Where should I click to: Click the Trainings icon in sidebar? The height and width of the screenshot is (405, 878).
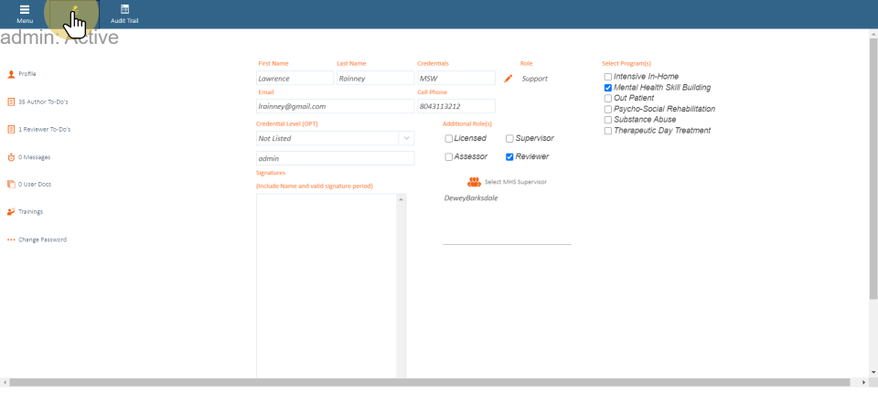point(11,212)
